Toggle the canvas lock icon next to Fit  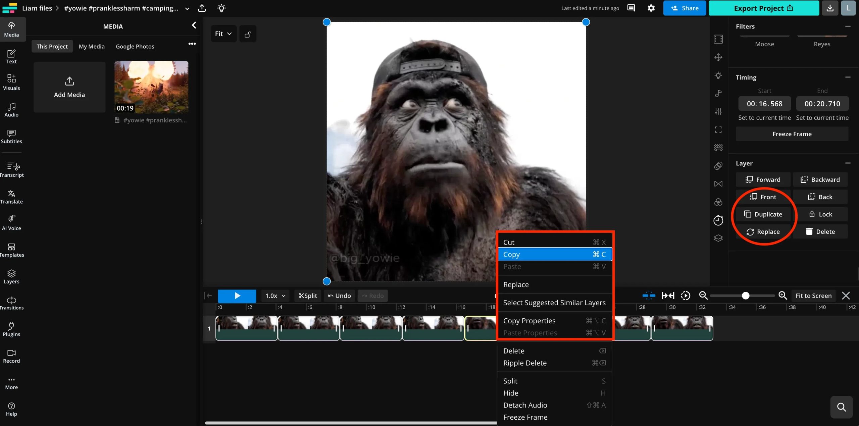tap(248, 34)
